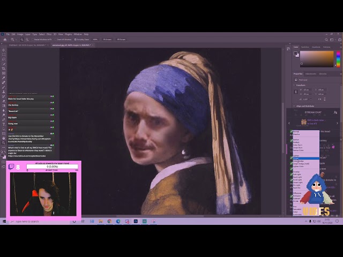This screenshot has height=257, width=343.
Task: Switch to the Untitled-1 document tab
Action: click(27, 45)
